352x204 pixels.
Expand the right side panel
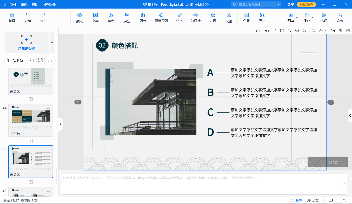click(350, 115)
